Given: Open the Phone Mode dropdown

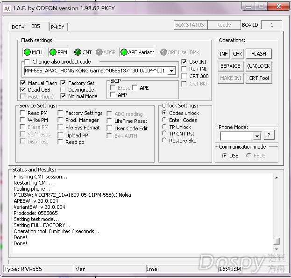Looking at the screenshot, I should pos(256,136).
